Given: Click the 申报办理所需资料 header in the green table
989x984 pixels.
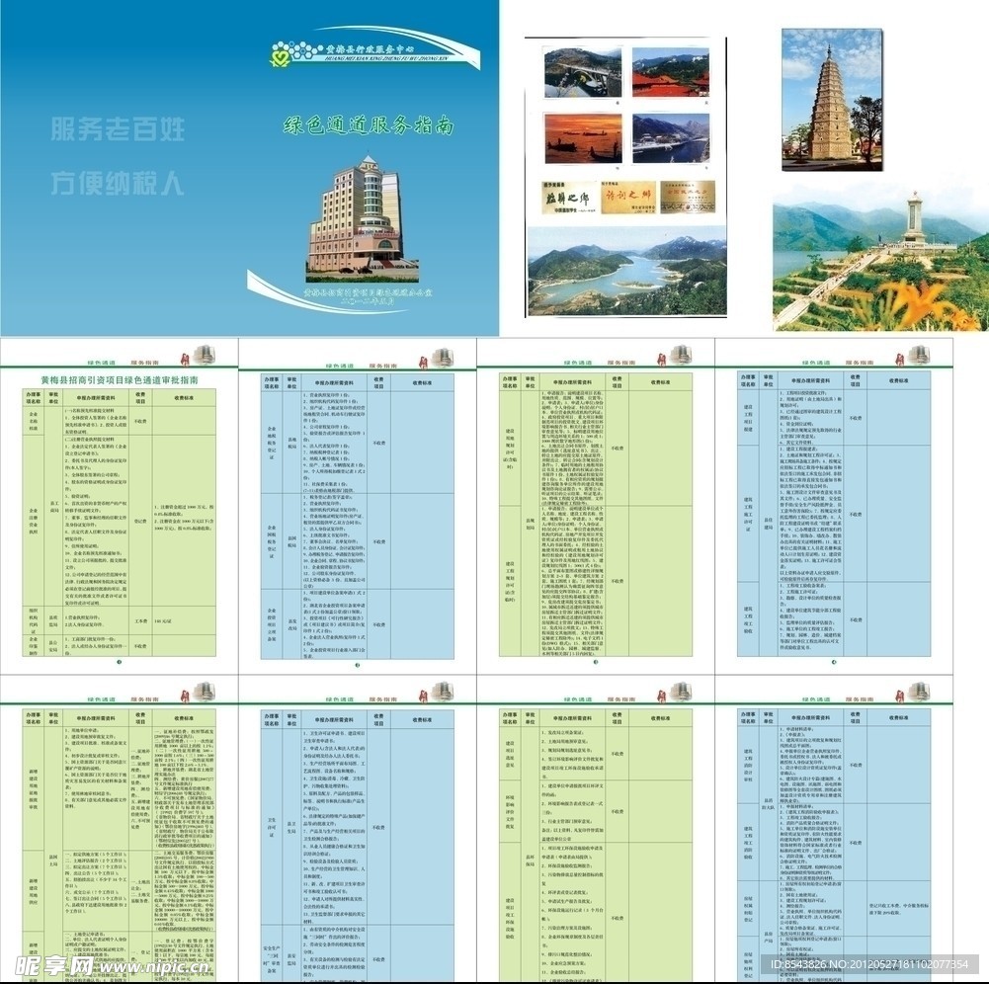Looking at the screenshot, I should [x=97, y=399].
